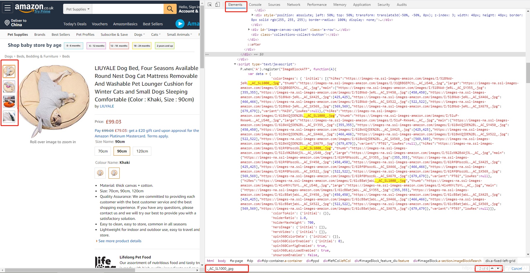Click the blue Prime Video play icon

[180, 24]
